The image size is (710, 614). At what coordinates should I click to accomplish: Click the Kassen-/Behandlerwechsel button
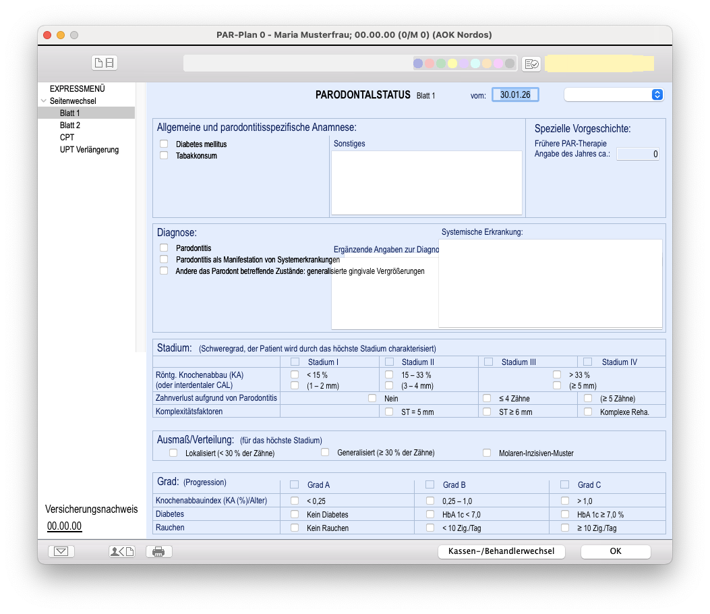(x=501, y=551)
